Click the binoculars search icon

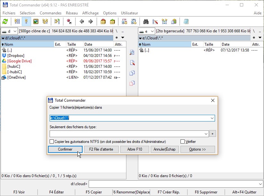point(146,22)
